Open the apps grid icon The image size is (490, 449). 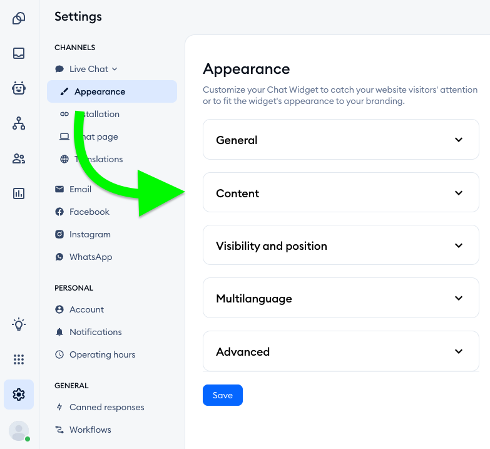click(19, 359)
